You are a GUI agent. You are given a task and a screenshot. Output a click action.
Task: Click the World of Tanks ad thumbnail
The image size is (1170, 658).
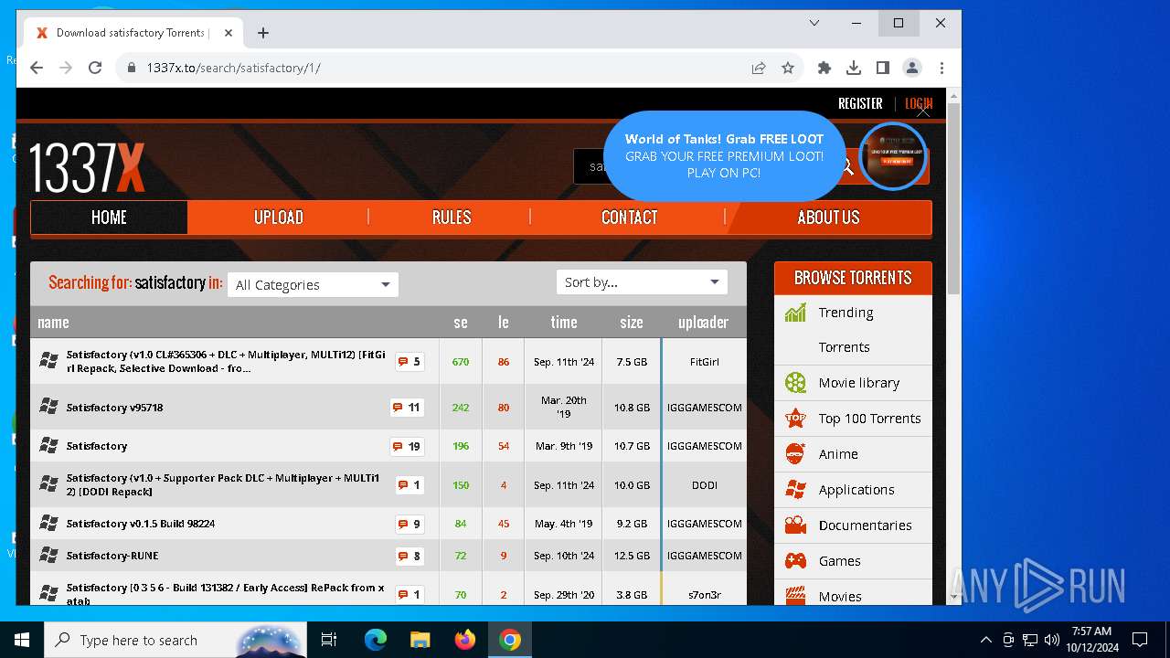click(893, 156)
